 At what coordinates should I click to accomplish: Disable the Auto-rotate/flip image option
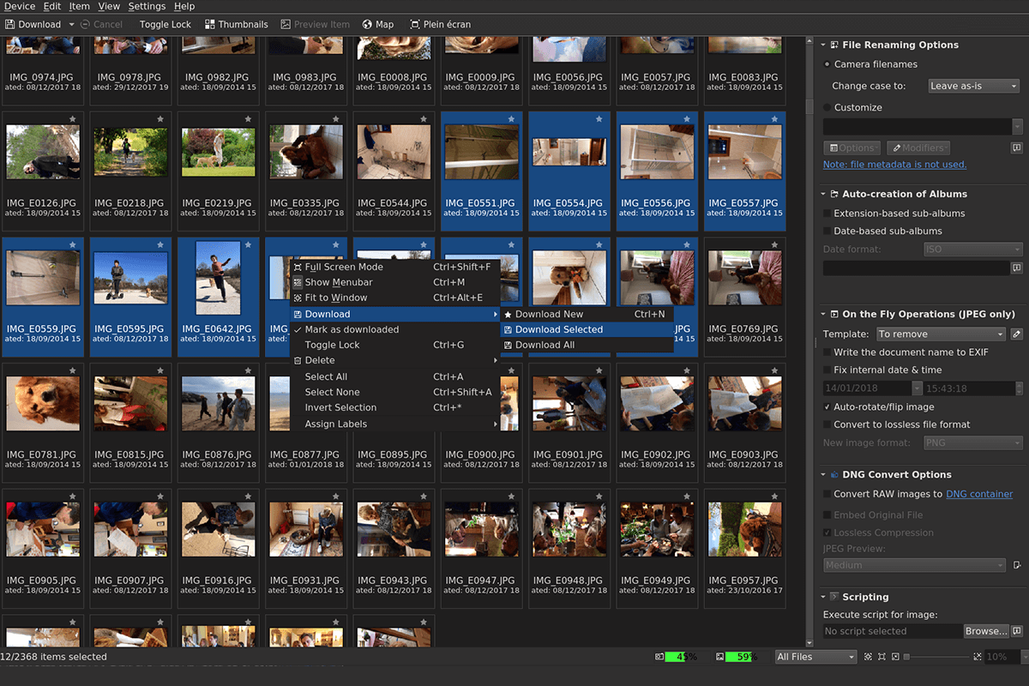(x=826, y=406)
